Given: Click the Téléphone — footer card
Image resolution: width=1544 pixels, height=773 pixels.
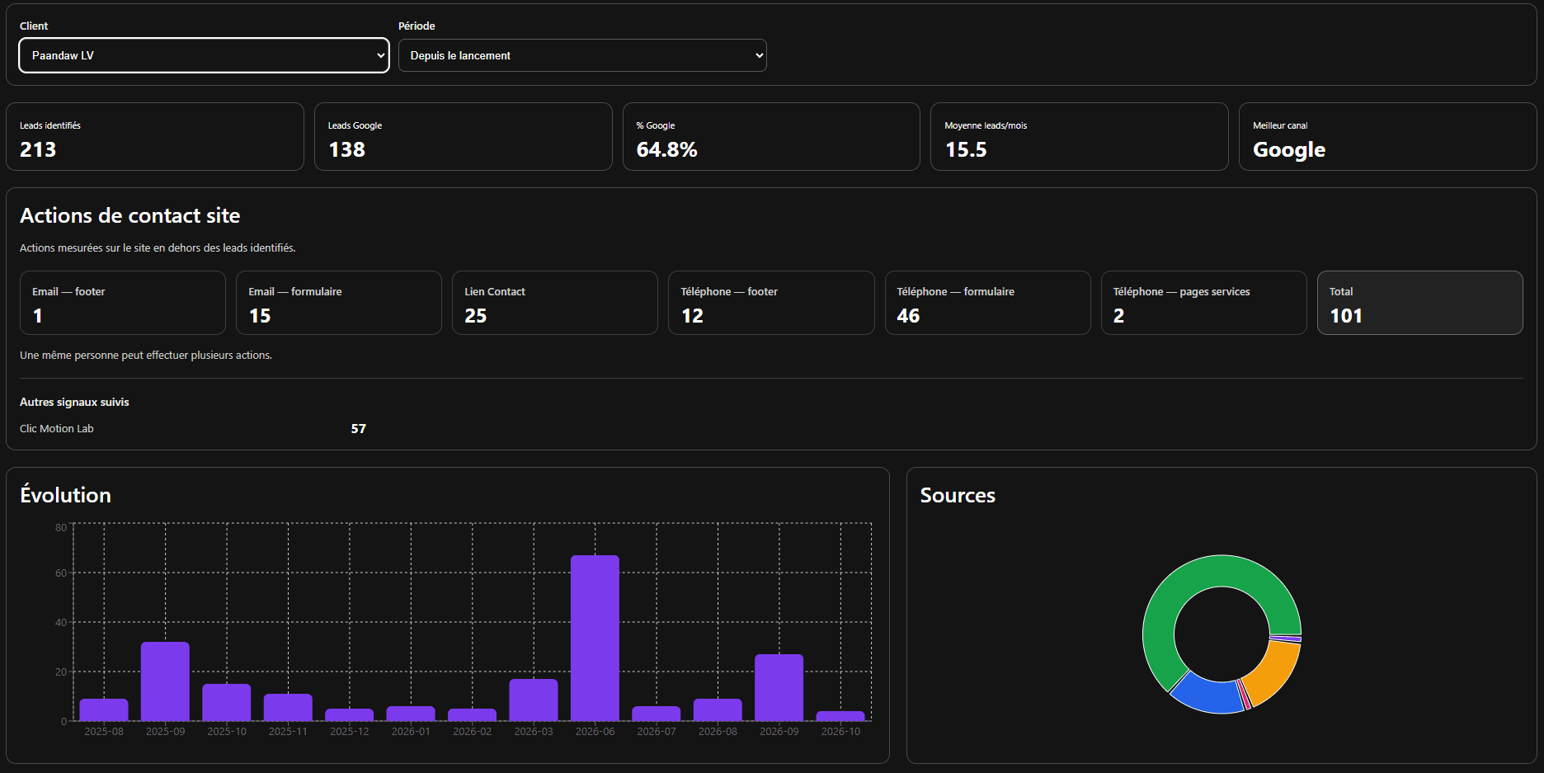Looking at the screenshot, I should point(771,303).
